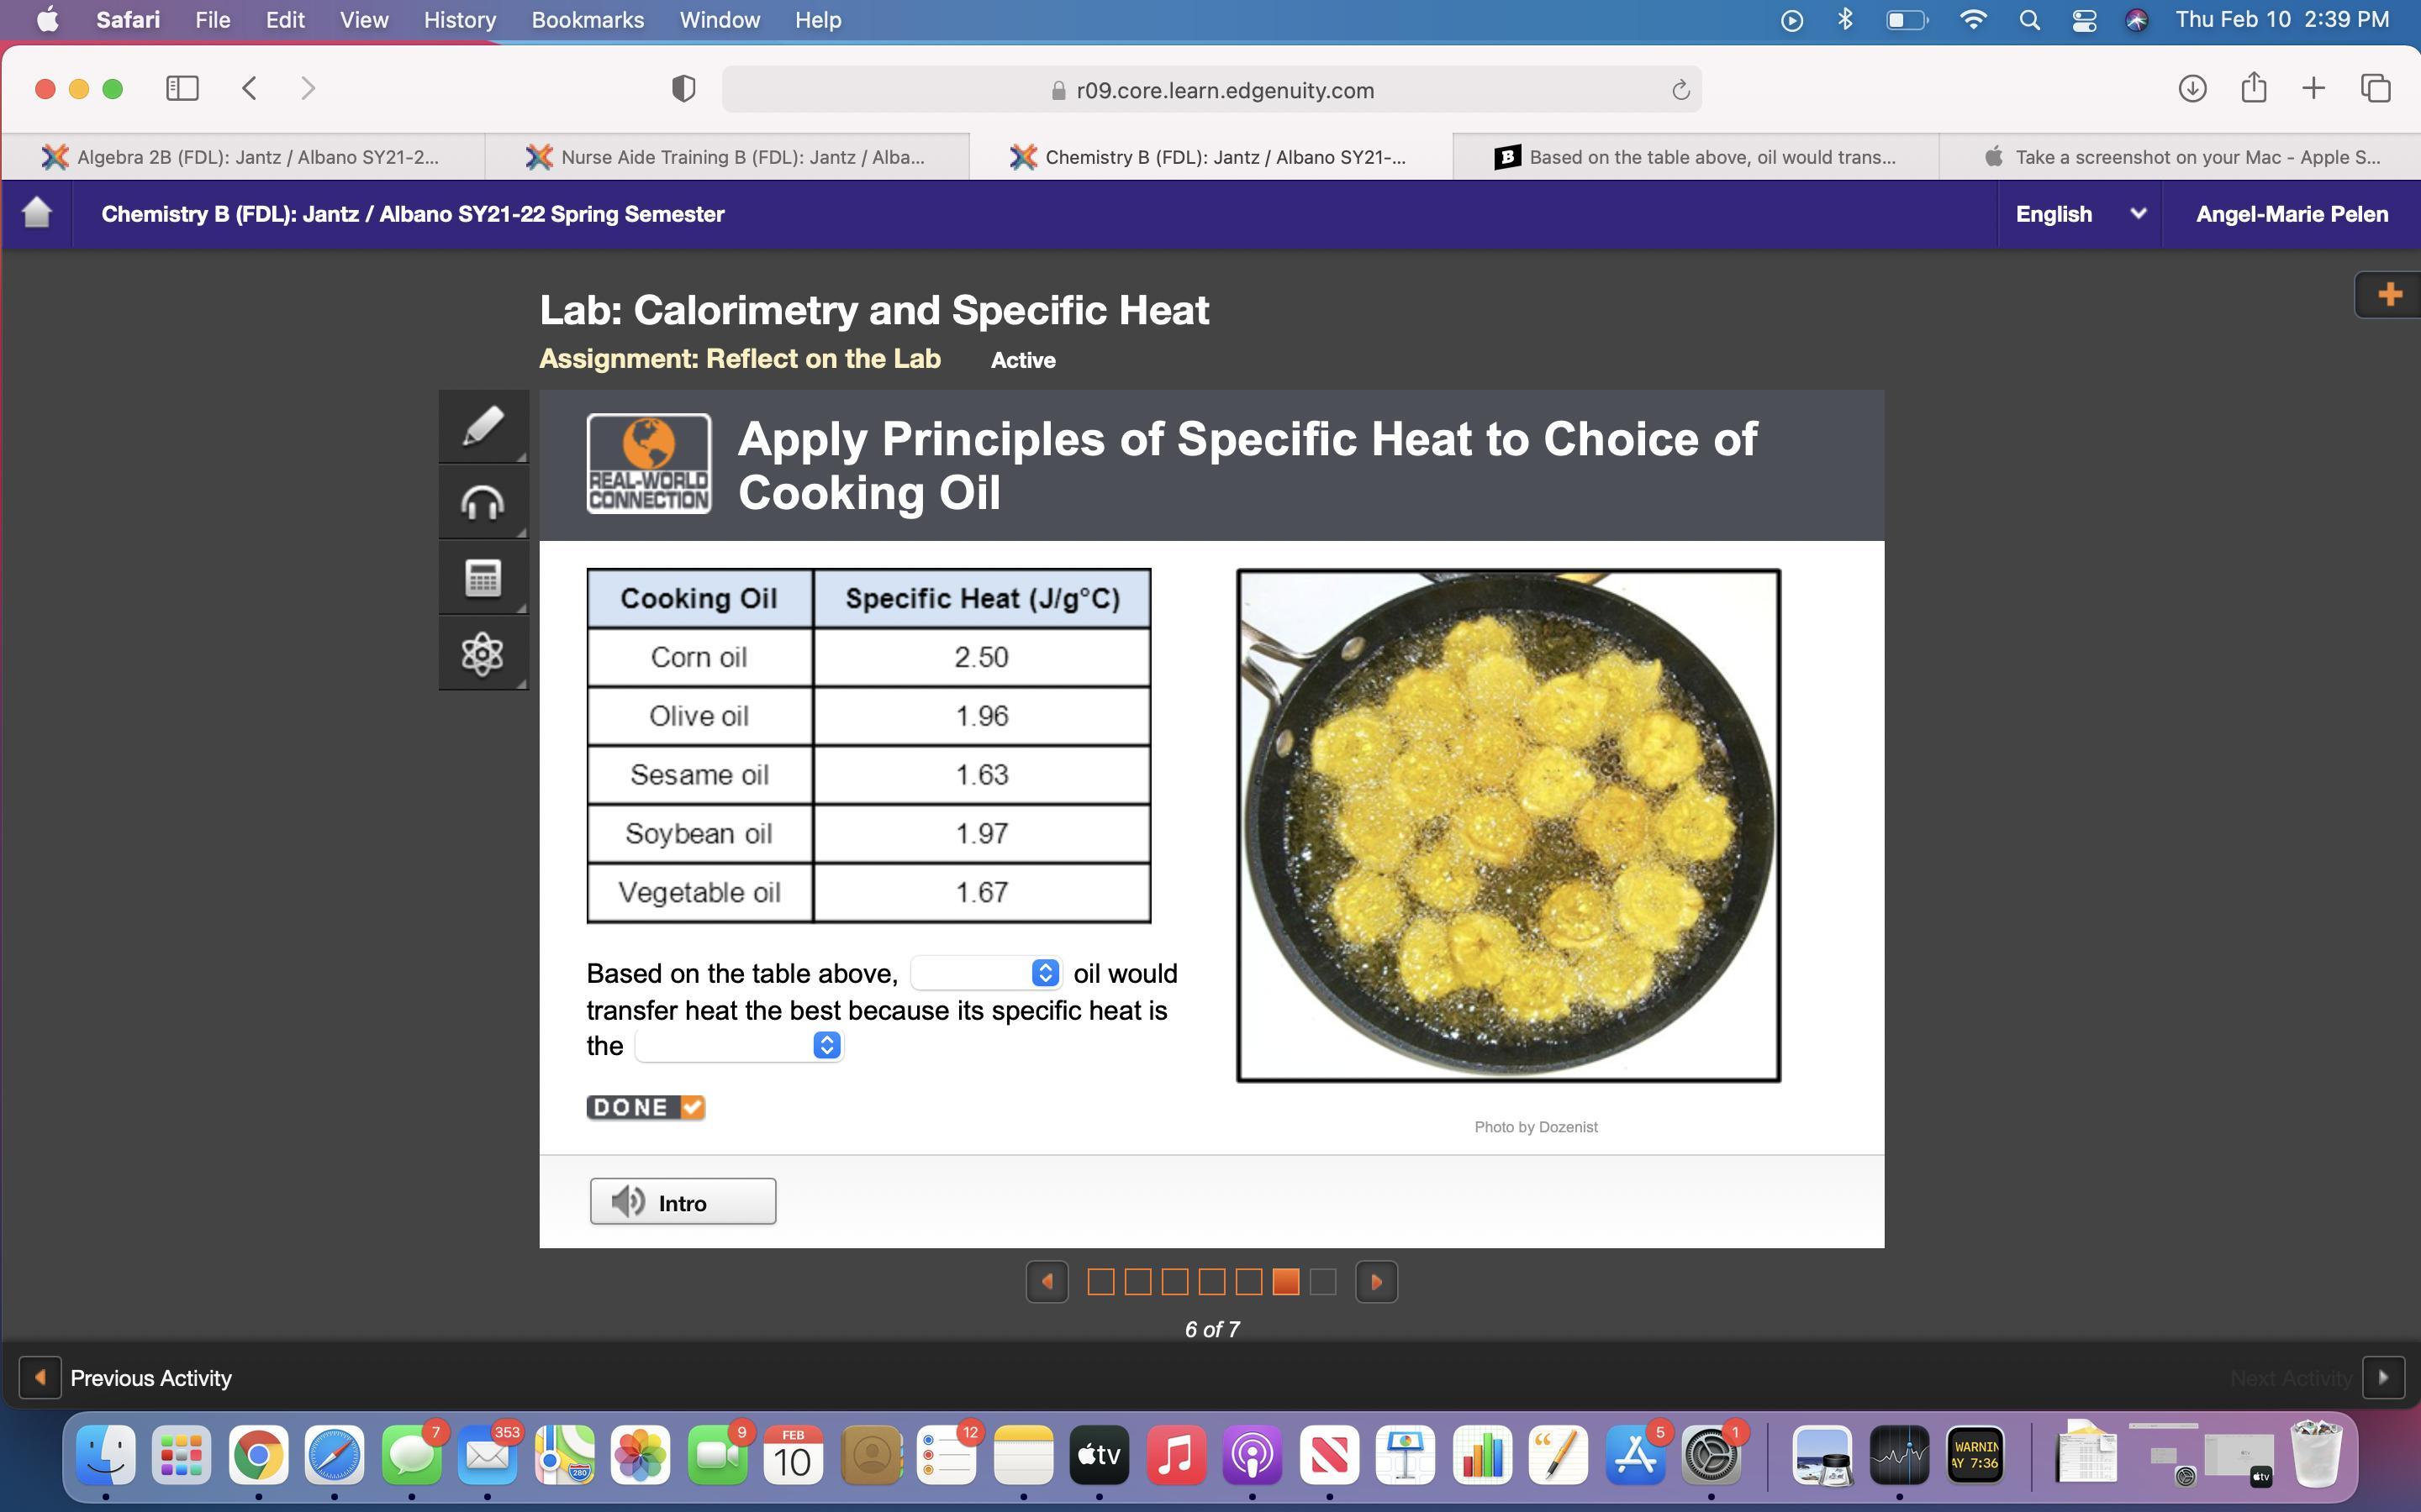The width and height of the screenshot is (2421, 1512).
Task: Select the seventh empty page square
Action: pos(1322,1281)
